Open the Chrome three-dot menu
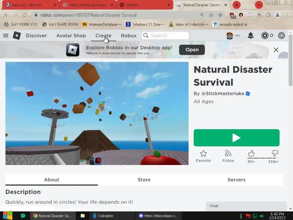The height and width of the screenshot is (220, 293). 287,15
